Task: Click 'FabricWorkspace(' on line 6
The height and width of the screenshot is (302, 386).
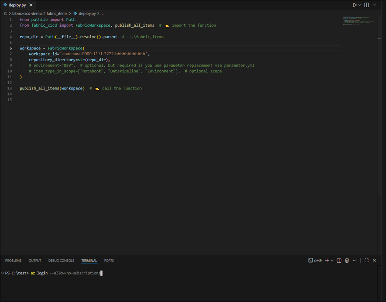Action: 66,48
